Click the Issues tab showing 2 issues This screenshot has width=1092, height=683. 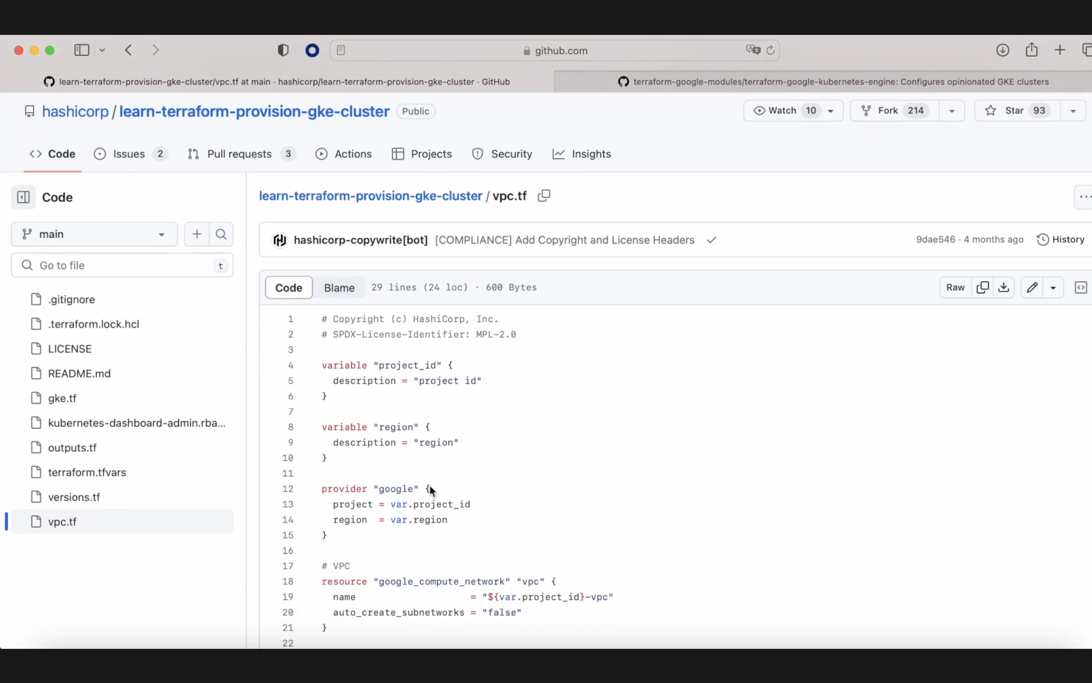click(129, 153)
